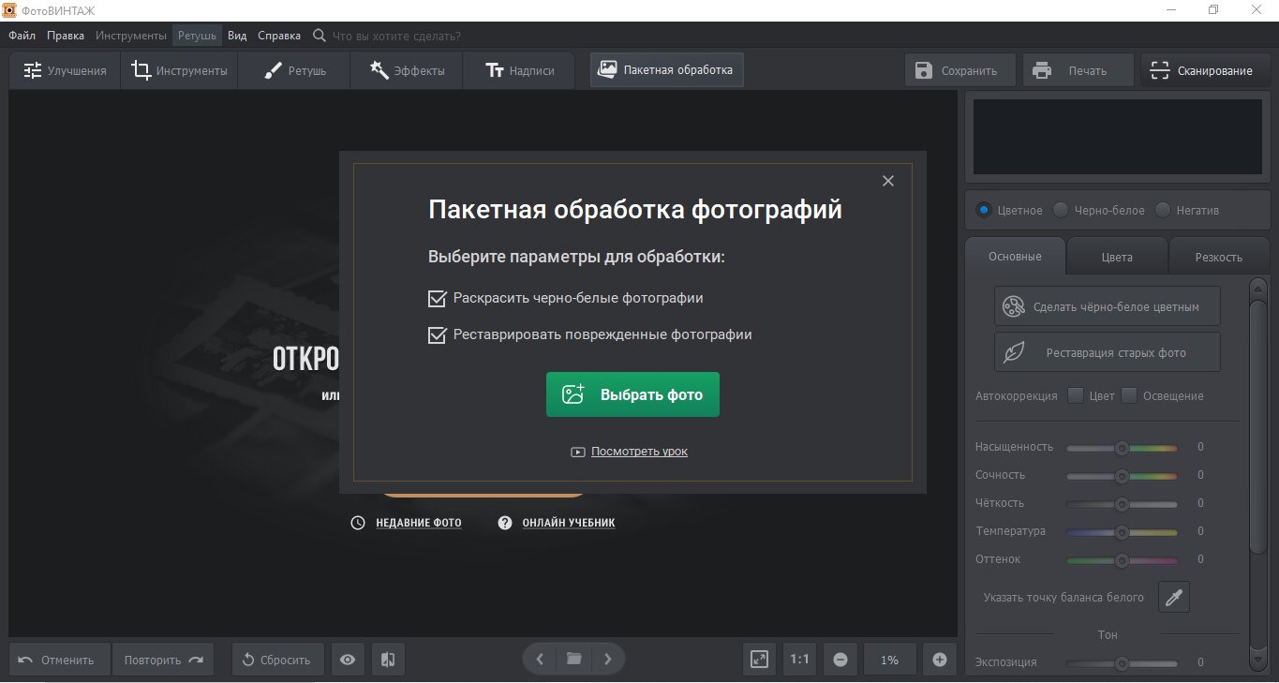This screenshot has height=683, width=1279.
Task: Click the green Выбрать фото button
Action: (632, 394)
